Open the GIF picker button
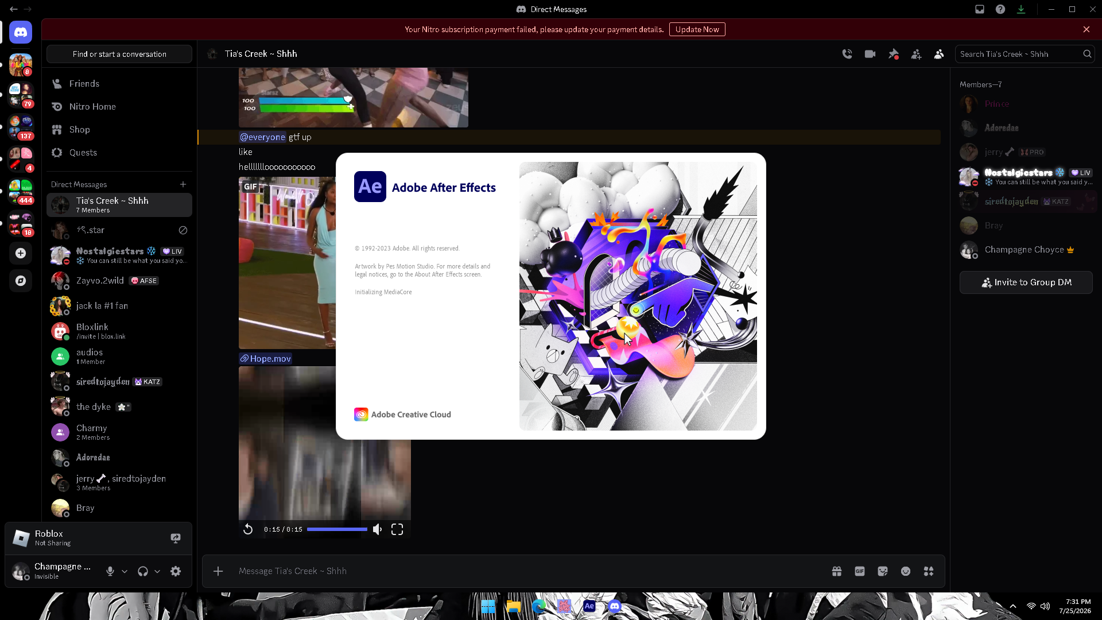 tap(860, 571)
